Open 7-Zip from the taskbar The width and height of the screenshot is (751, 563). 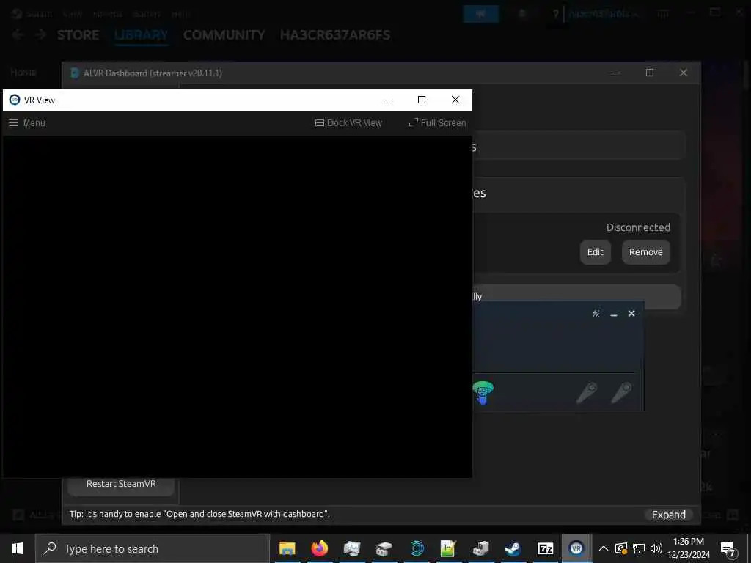pyautogui.click(x=545, y=548)
